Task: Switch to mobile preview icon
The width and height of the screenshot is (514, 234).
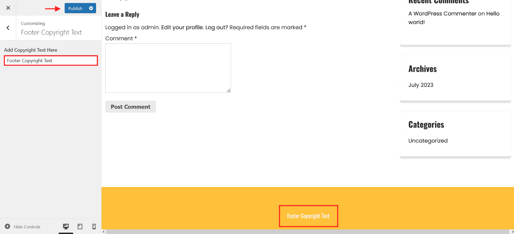Action: pos(94,227)
